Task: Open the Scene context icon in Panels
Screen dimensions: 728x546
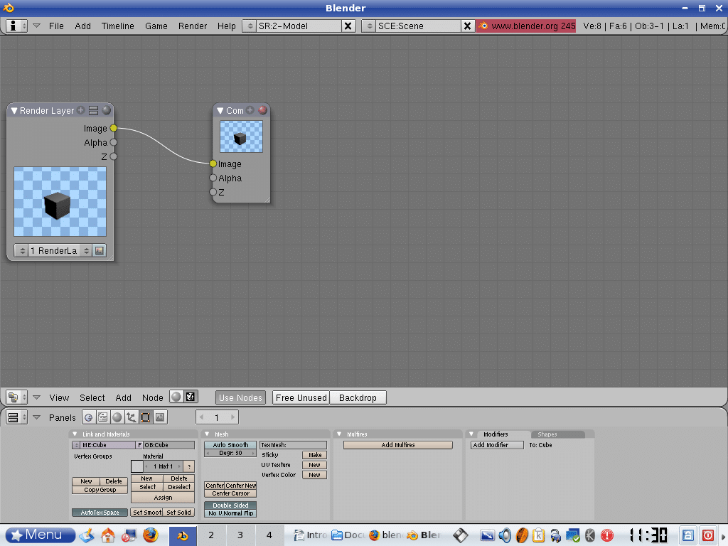Action: click(159, 417)
